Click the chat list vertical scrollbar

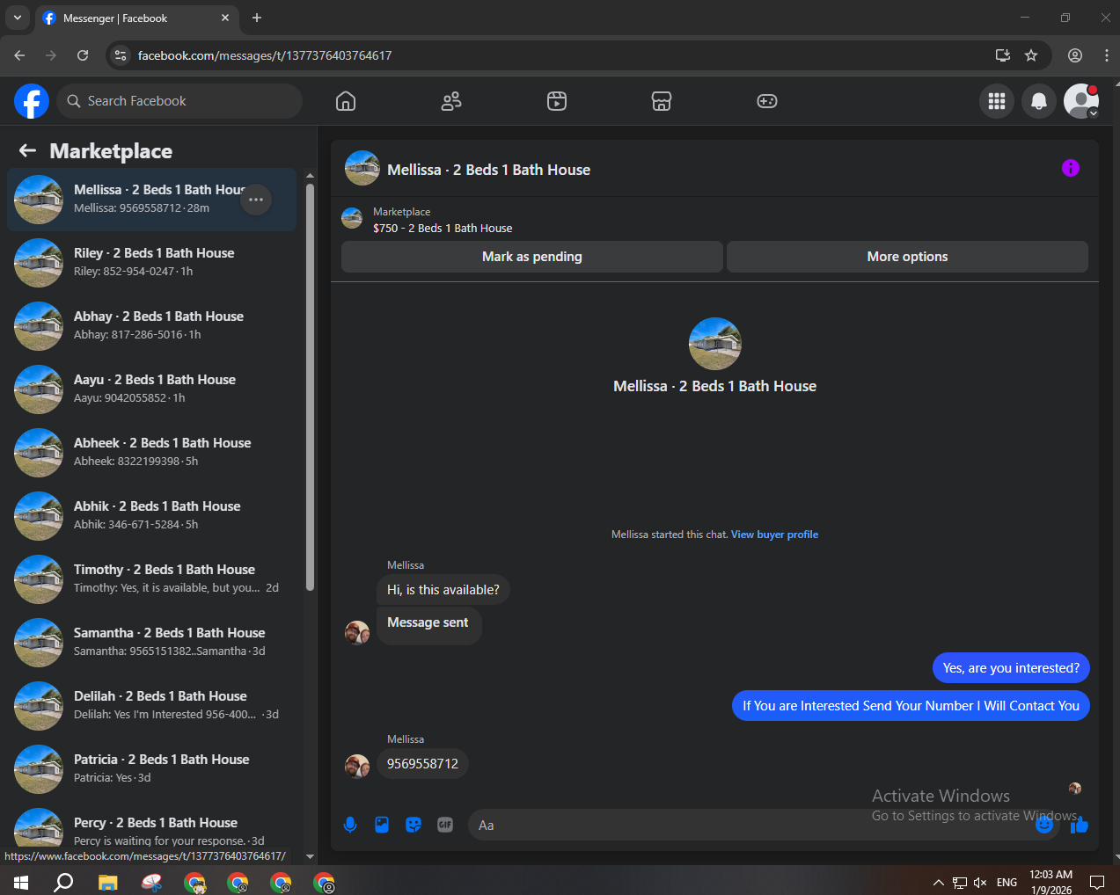pyautogui.click(x=310, y=387)
